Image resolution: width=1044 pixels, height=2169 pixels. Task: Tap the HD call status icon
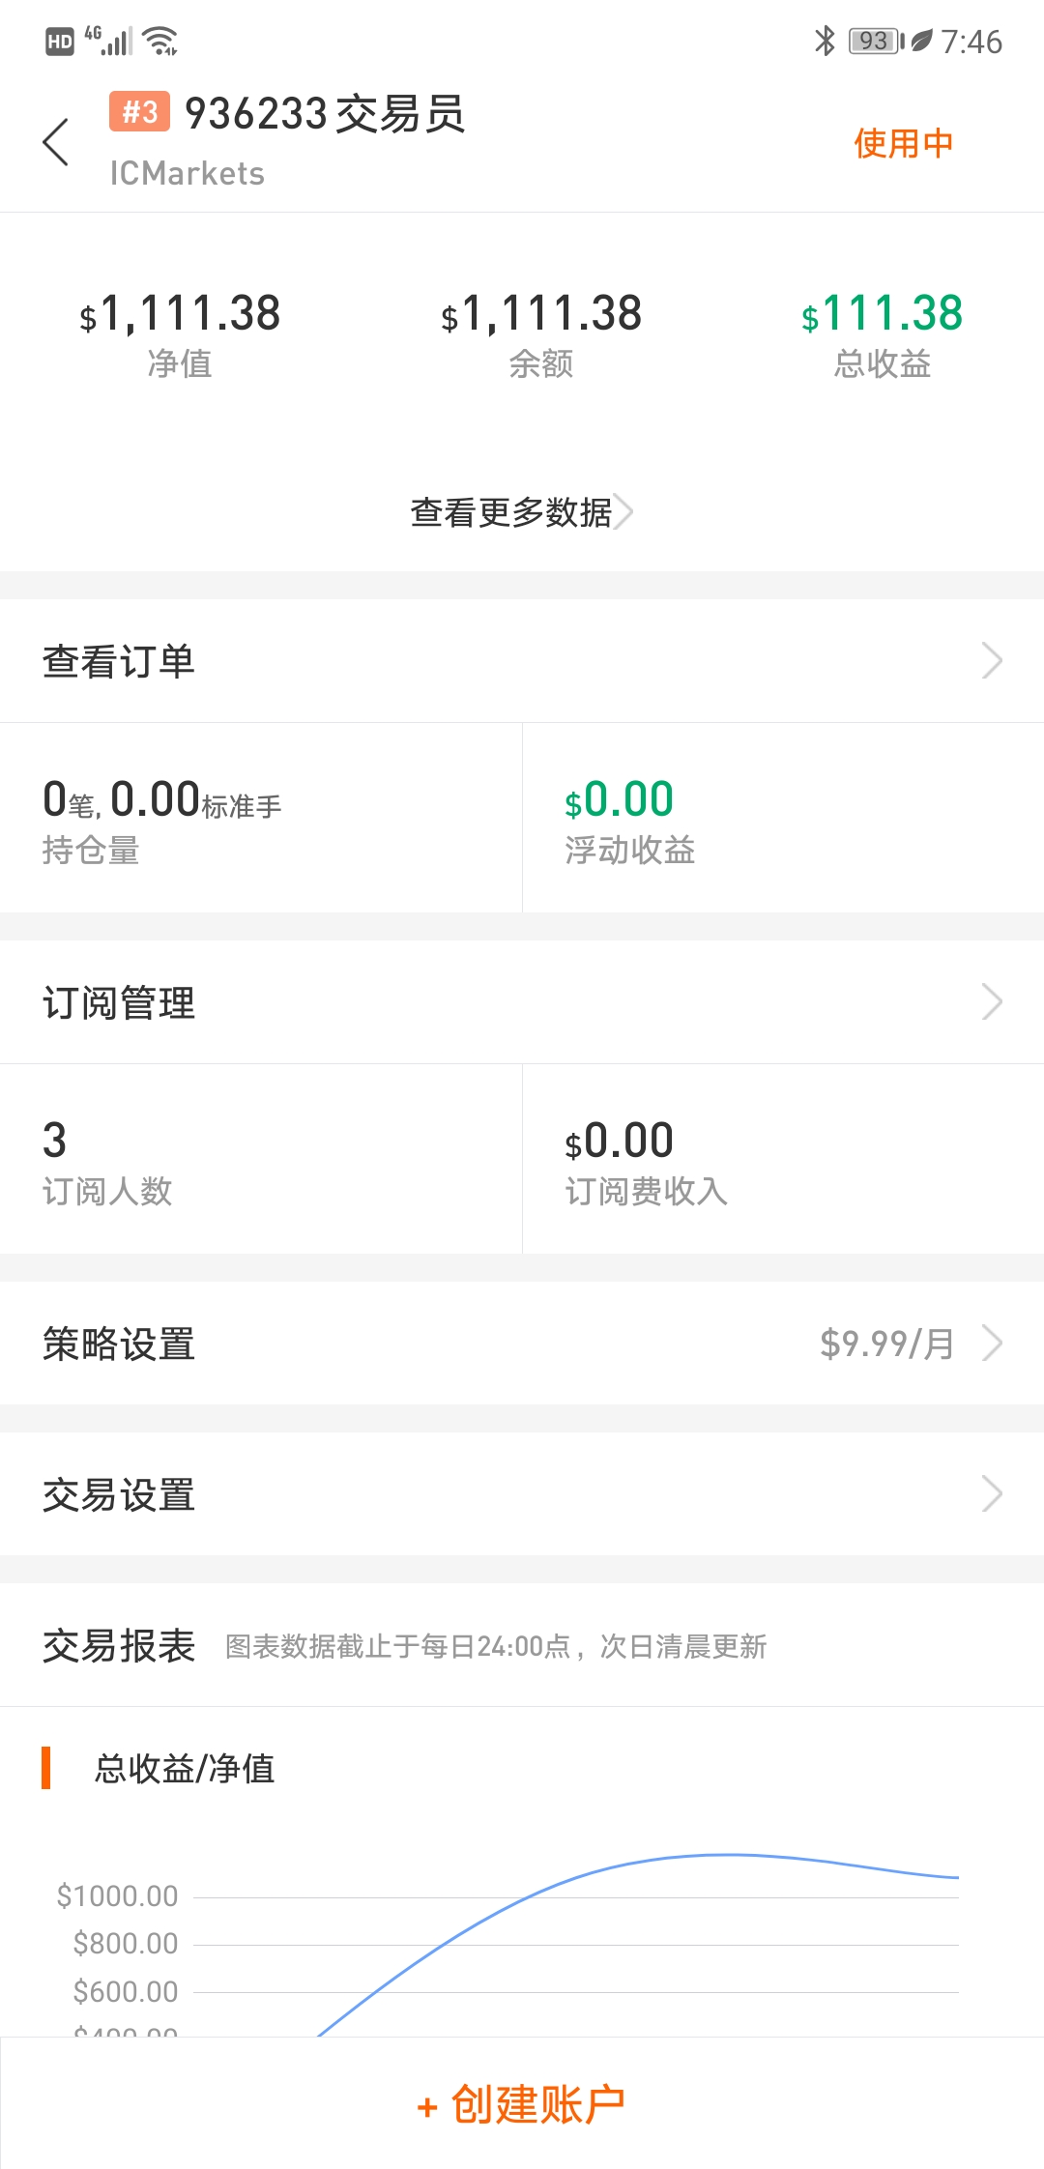[59, 42]
